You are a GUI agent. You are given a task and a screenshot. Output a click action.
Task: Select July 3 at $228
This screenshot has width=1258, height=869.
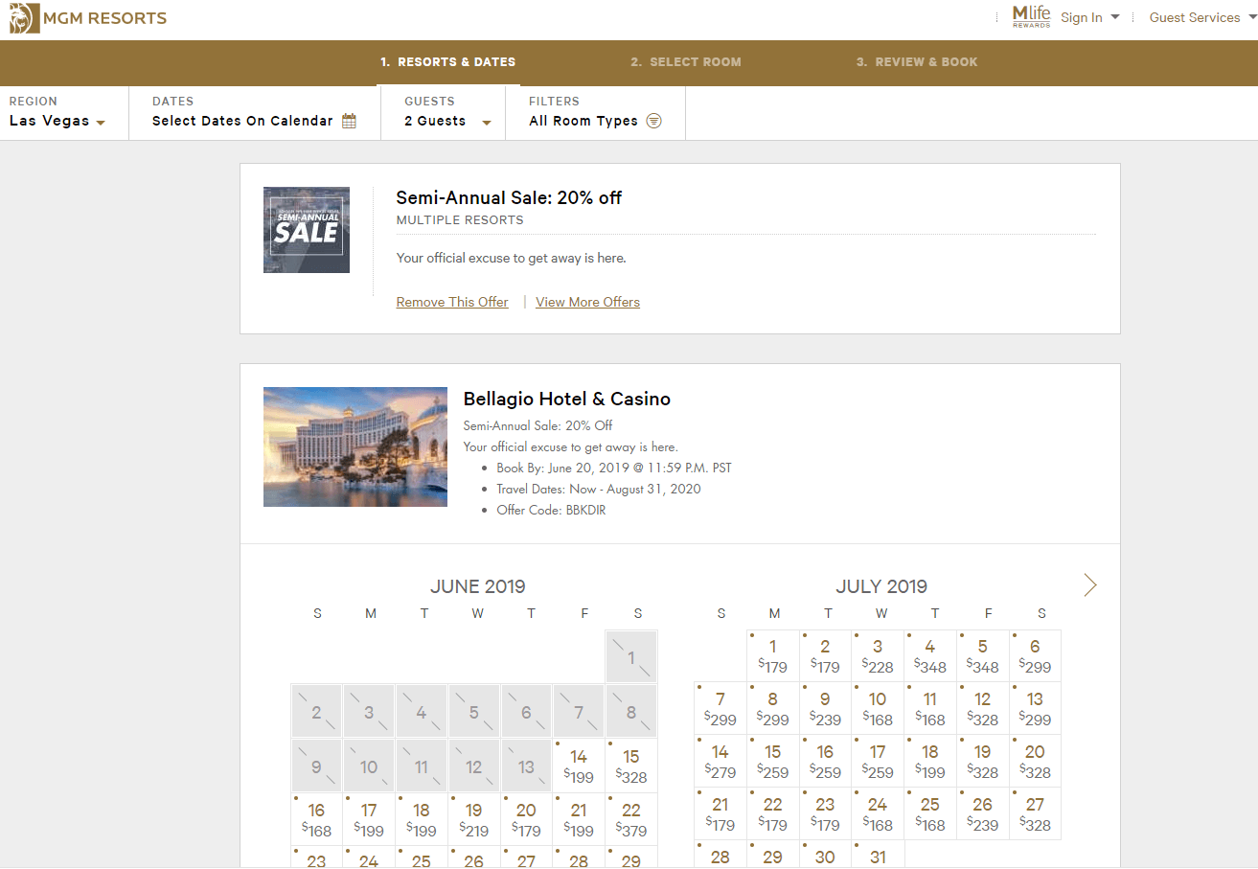[878, 655]
